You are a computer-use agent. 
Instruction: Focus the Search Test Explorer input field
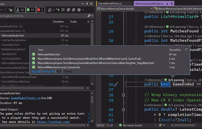(x=43, y=16)
